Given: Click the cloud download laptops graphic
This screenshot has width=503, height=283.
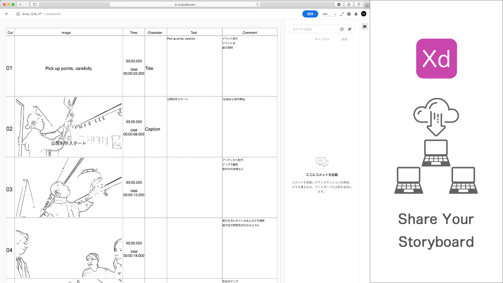Looking at the screenshot, I should click(x=436, y=145).
